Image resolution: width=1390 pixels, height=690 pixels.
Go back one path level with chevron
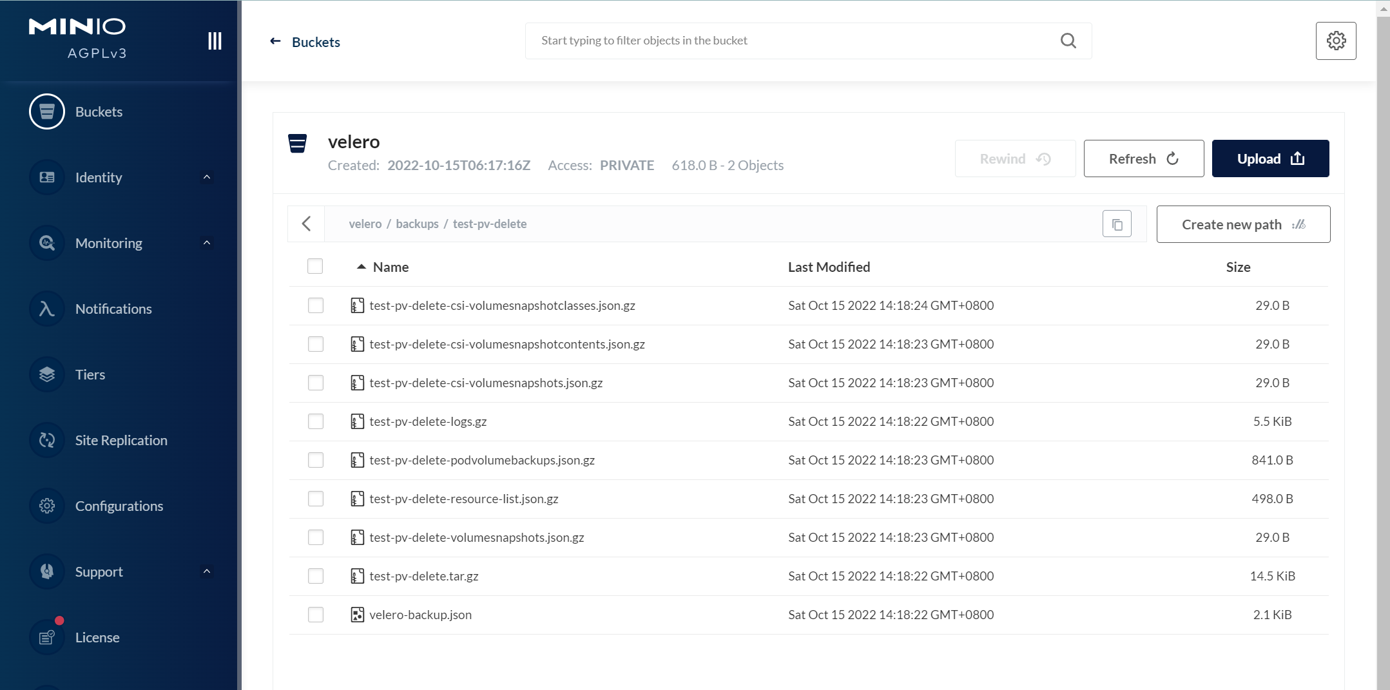coord(307,224)
